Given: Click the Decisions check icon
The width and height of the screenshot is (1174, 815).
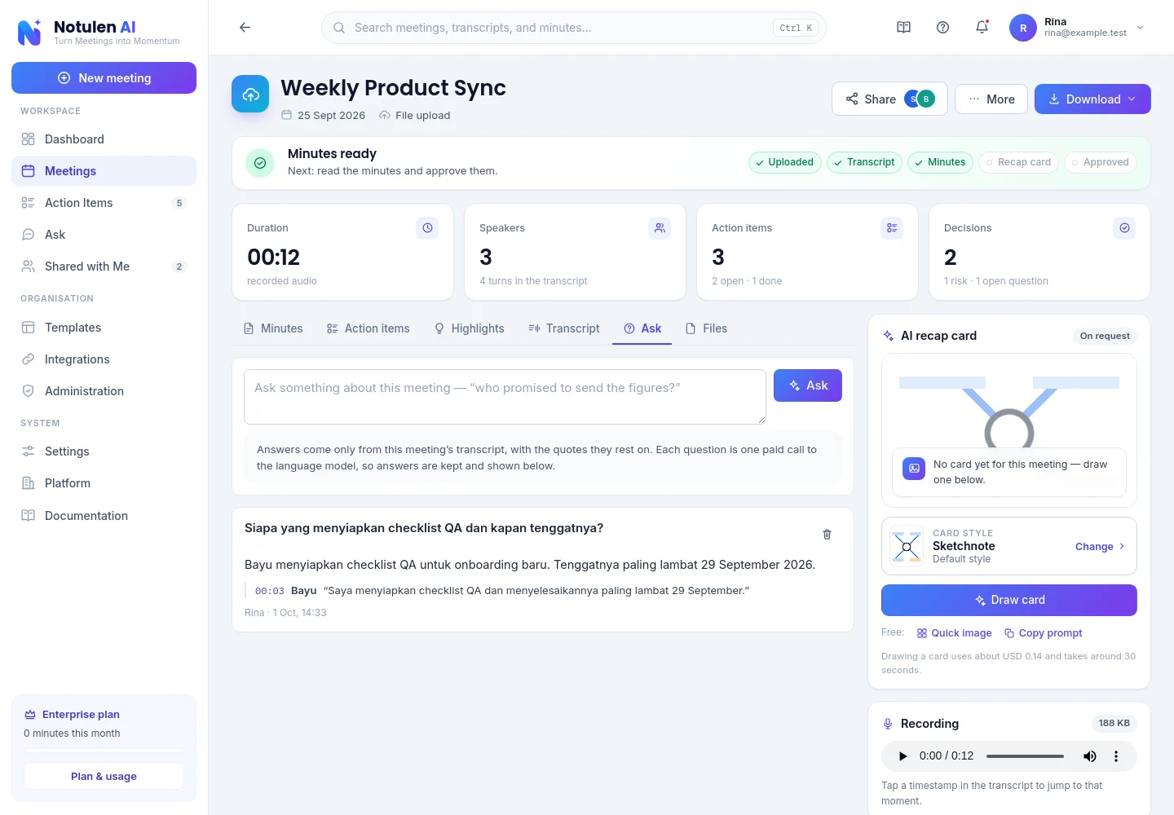Looking at the screenshot, I should click(1124, 228).
